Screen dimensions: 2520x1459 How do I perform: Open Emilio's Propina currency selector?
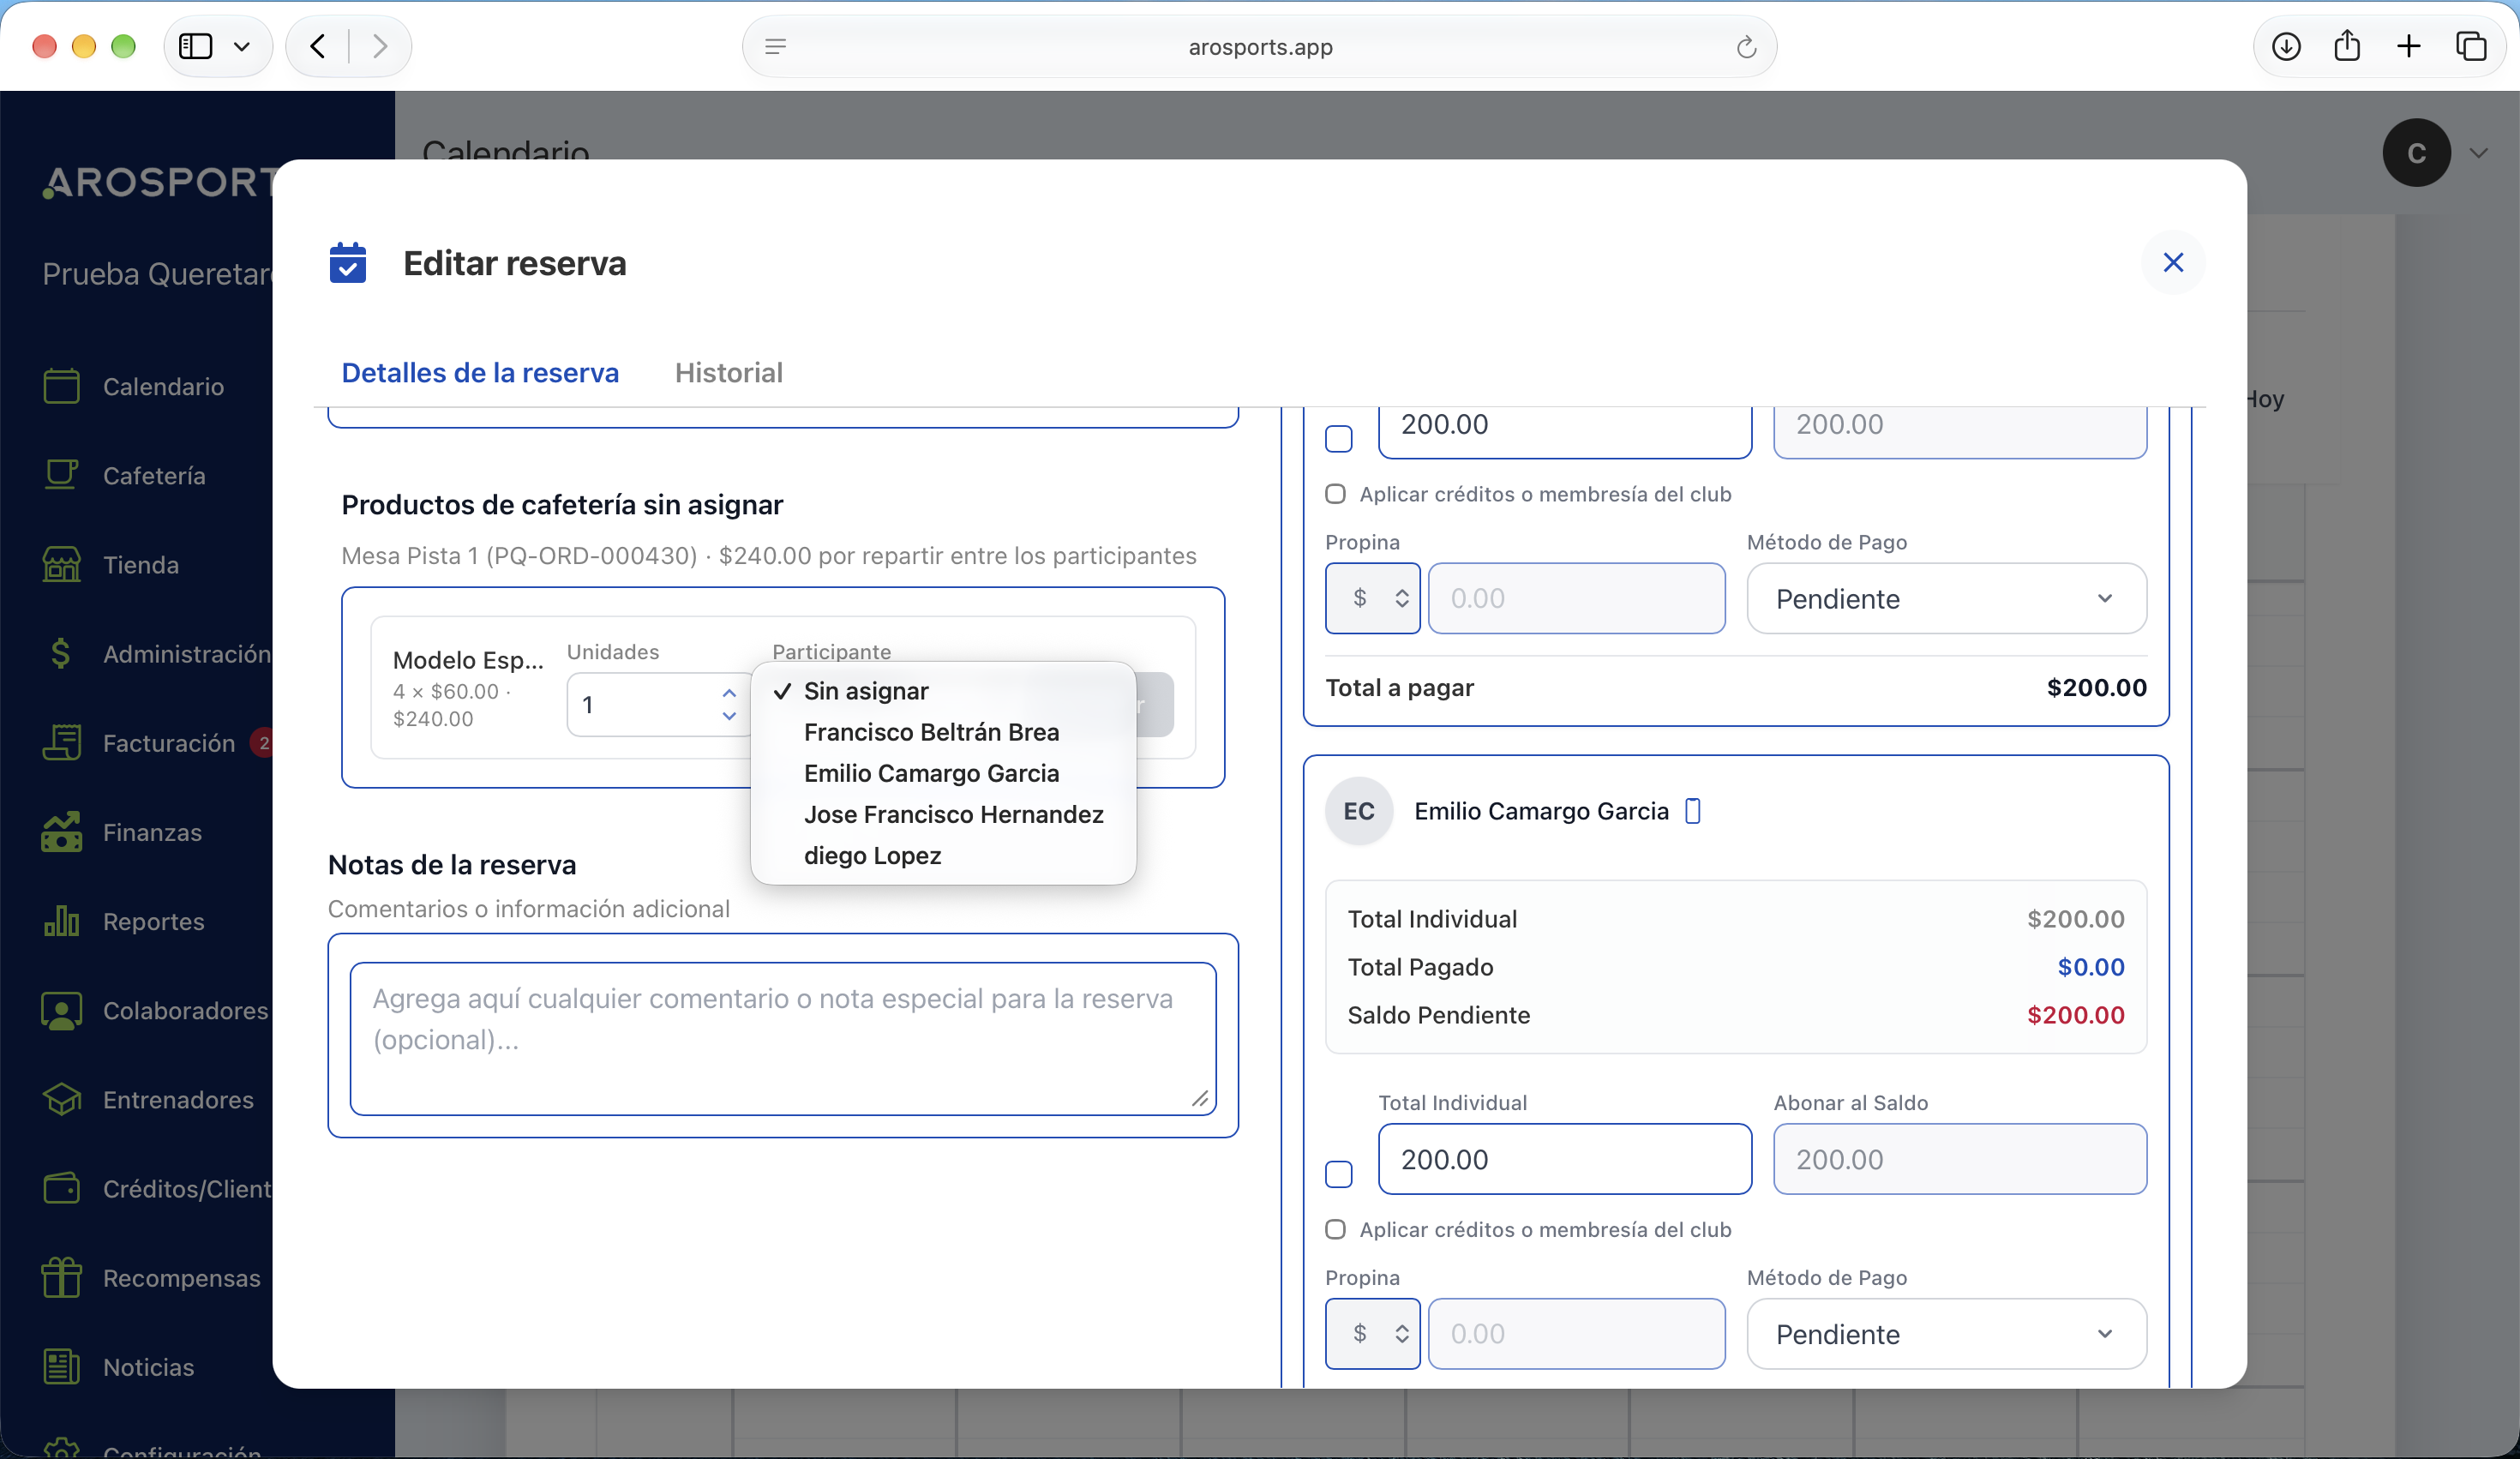[1372, 1333]
